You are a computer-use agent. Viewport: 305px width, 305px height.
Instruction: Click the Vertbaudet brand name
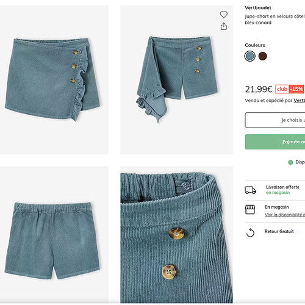[x=258, y=8]
